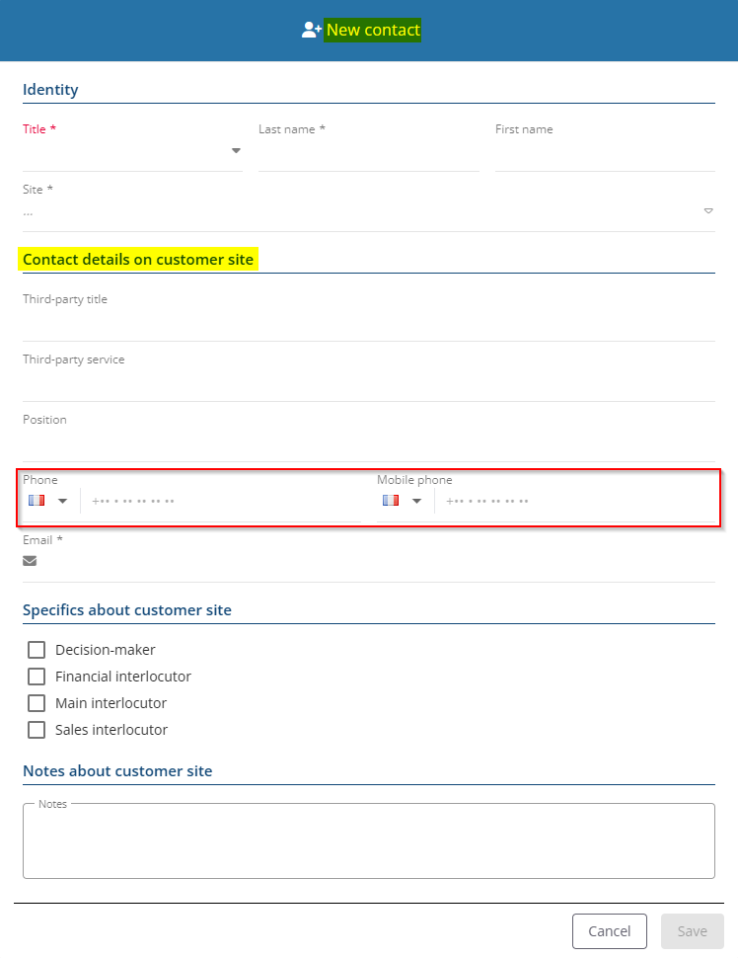Click the Third-party service input
The width and height of the screenshot is (738, 958).
(368, 384)
